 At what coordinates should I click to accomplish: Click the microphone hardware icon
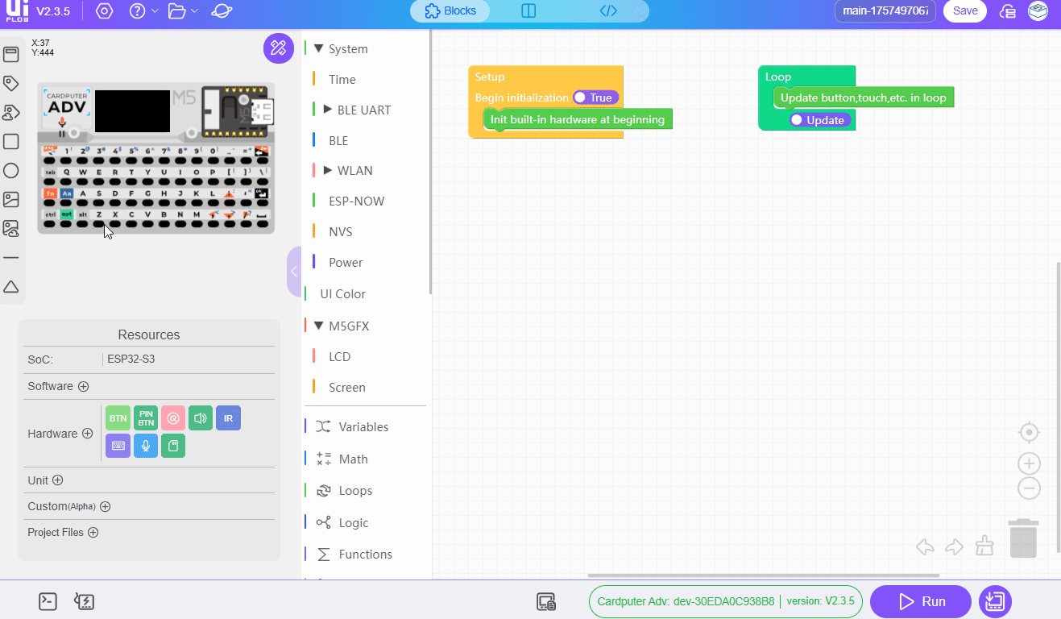tap(146, 446)
